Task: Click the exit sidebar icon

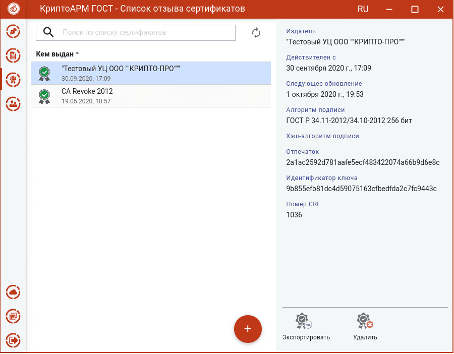Action: point(13,340)
